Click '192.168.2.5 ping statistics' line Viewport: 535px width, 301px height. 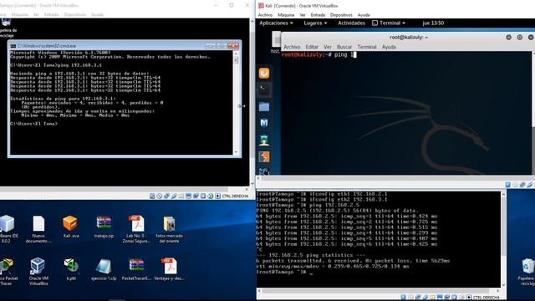[310, 255]
